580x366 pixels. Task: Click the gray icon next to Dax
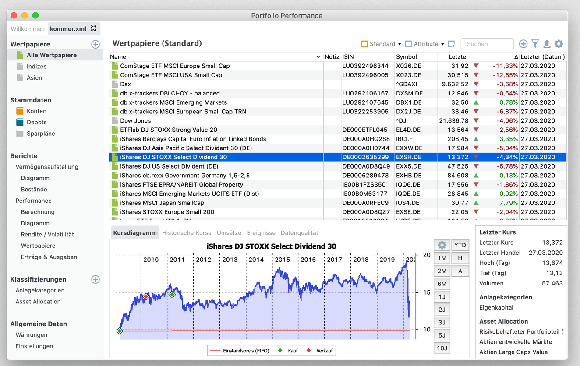(115, 84)
